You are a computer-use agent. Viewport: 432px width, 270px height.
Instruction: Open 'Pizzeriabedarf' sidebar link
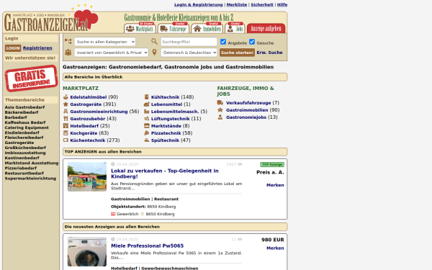21,168
